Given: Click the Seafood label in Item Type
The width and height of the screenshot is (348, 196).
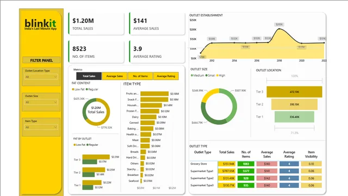Looking at the screenshot, I should [134, 181].
